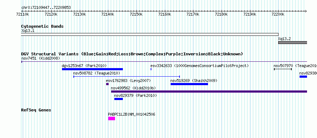Click the chrX:72109447..72209853 coordinate label
317x138 pixels.
pyautogui.click(x=46, y=8)
